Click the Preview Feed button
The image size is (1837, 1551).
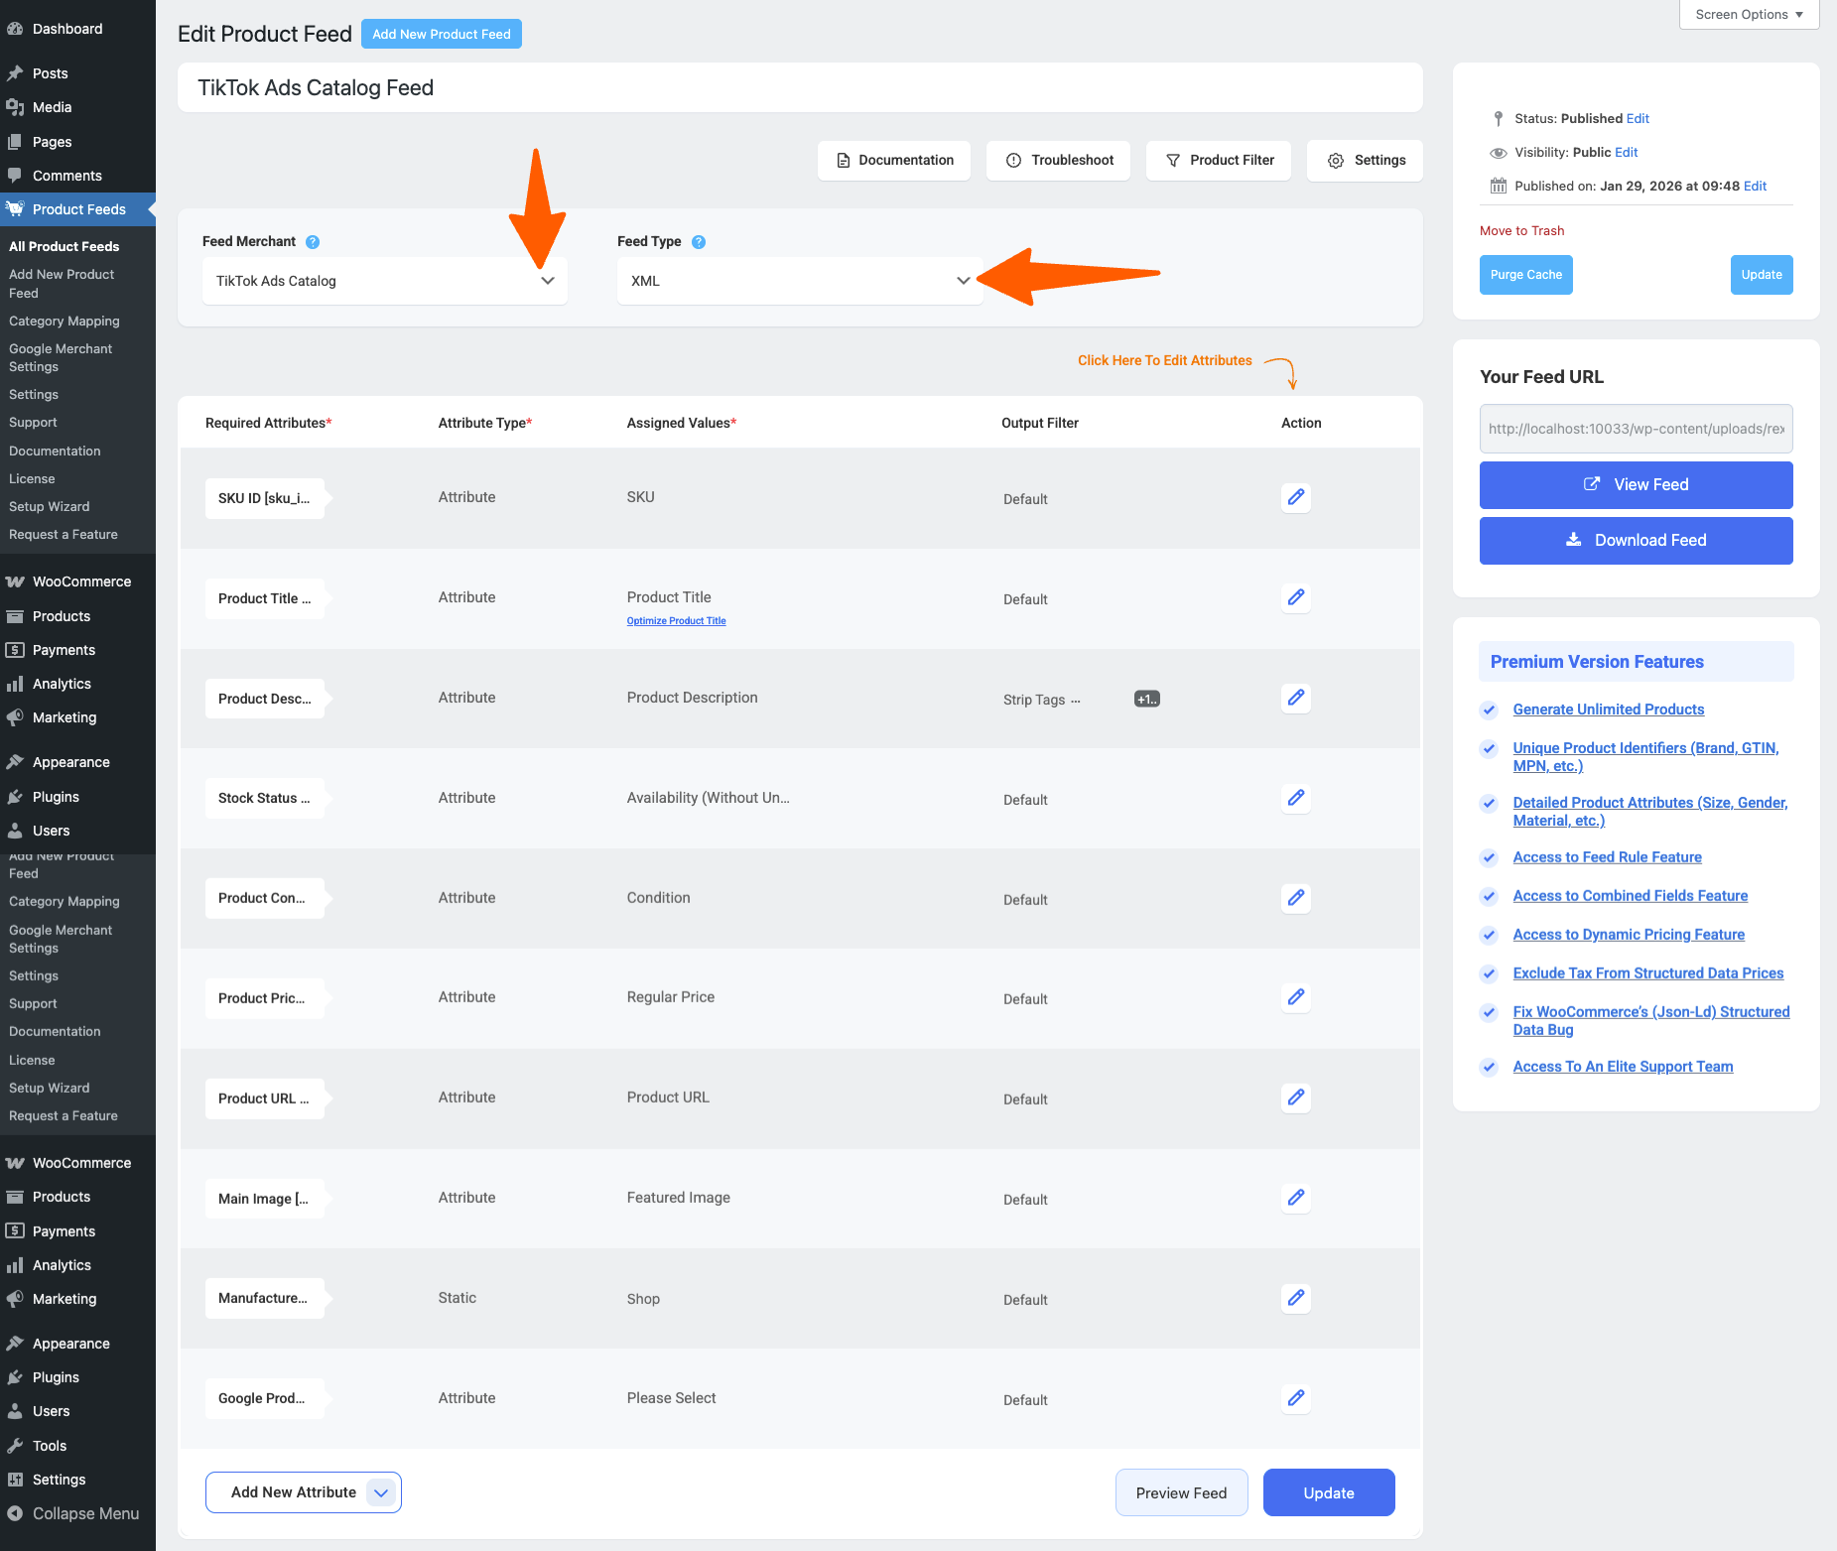click(x=1181, y=1492)
